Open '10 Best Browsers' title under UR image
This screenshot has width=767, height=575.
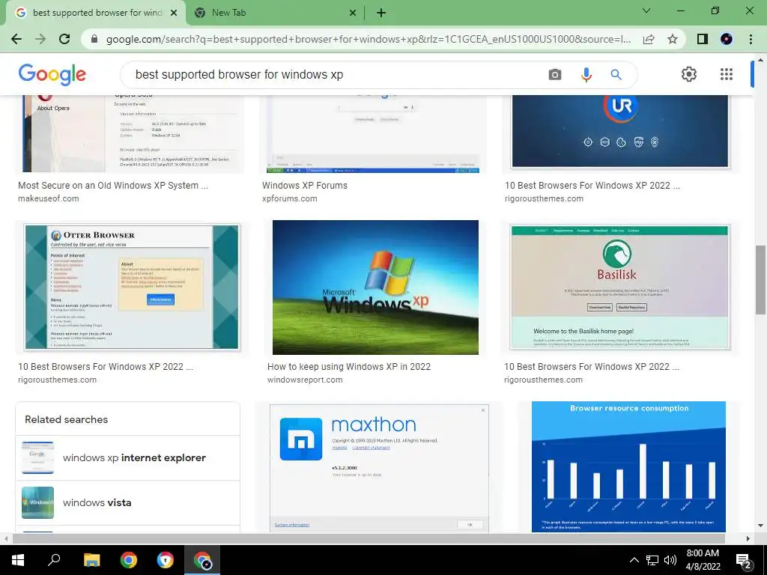[592, 186]
